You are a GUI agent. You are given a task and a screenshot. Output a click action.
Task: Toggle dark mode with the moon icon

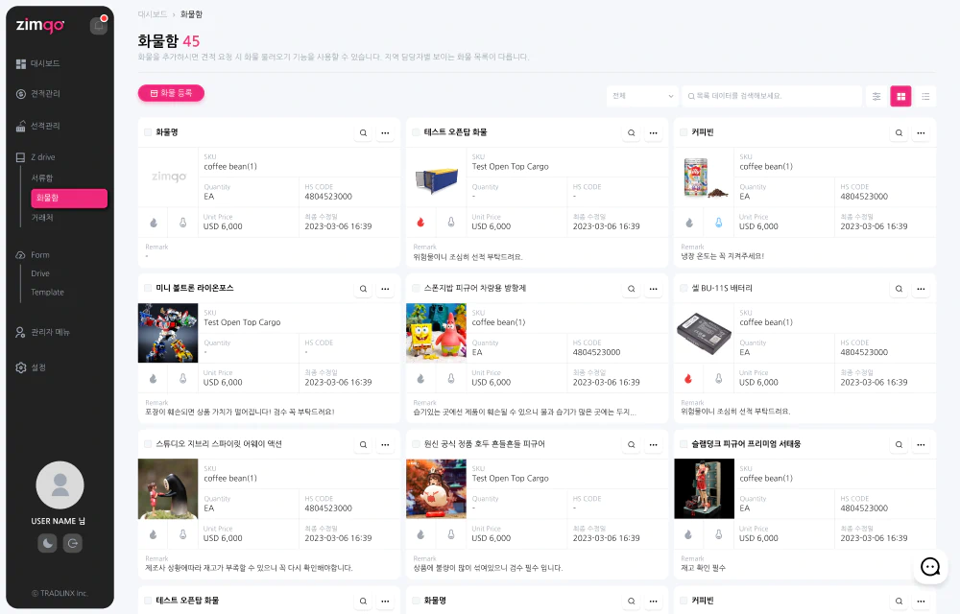(x=46, y=543)
